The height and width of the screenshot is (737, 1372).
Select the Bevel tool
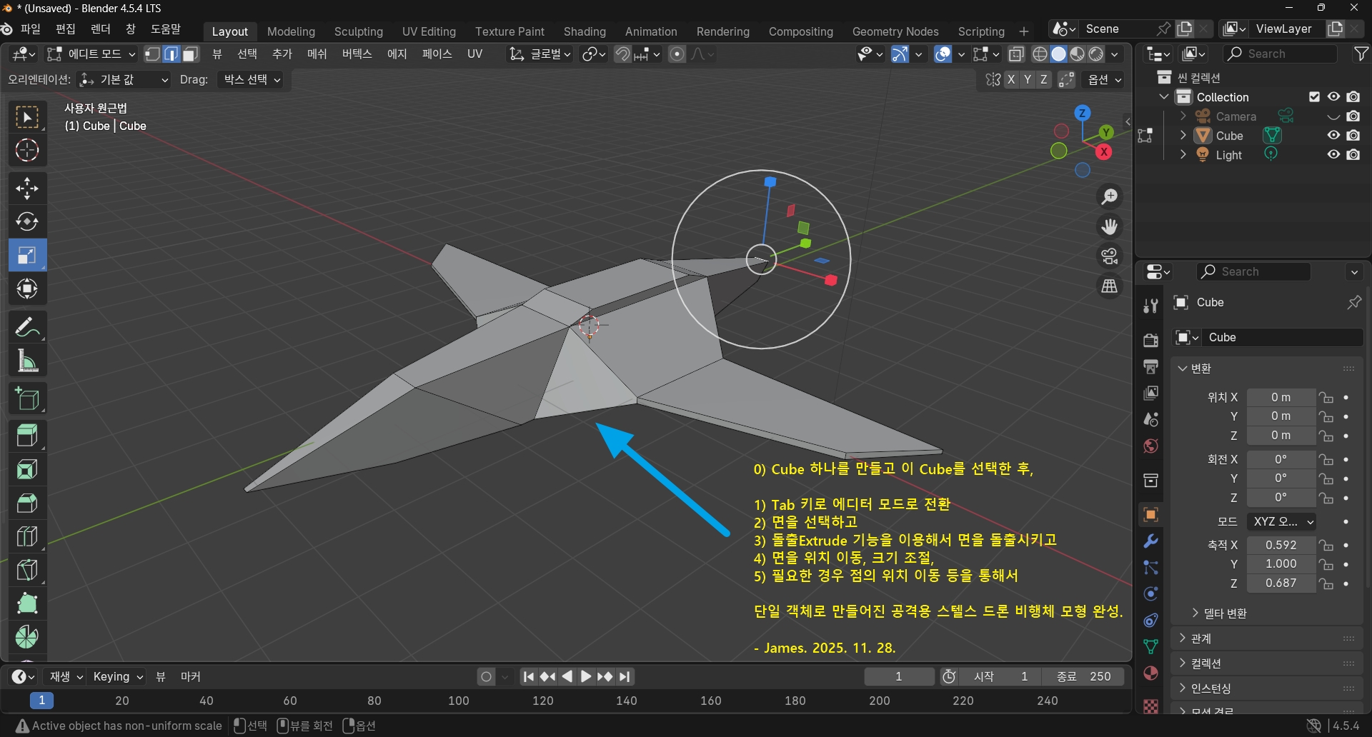pyautogui.click(x=27, y=503)
